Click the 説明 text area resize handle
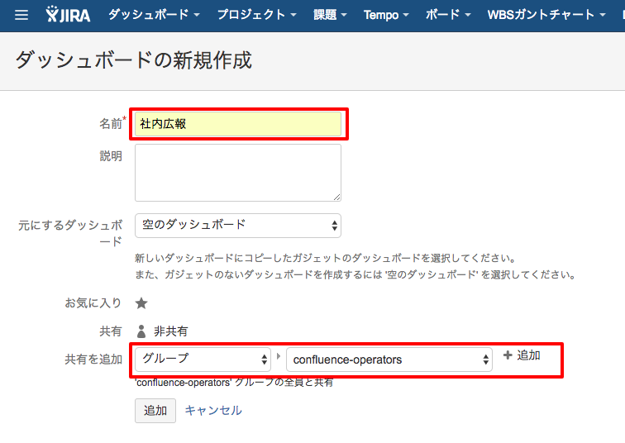 [337, 198]
